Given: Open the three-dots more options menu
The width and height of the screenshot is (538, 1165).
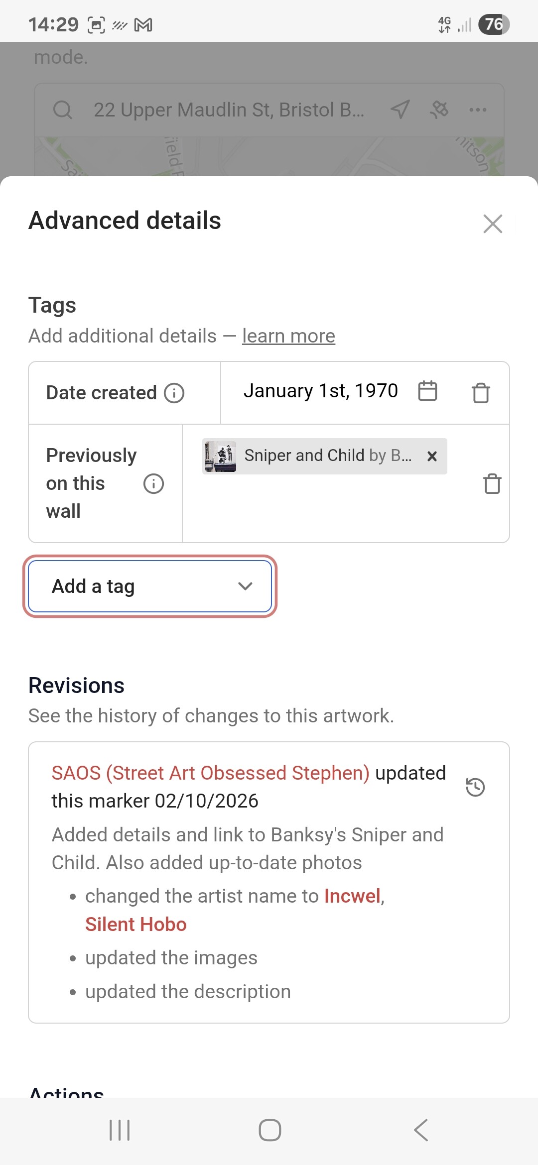Looking at the screenshot, I should click(478, 110).
